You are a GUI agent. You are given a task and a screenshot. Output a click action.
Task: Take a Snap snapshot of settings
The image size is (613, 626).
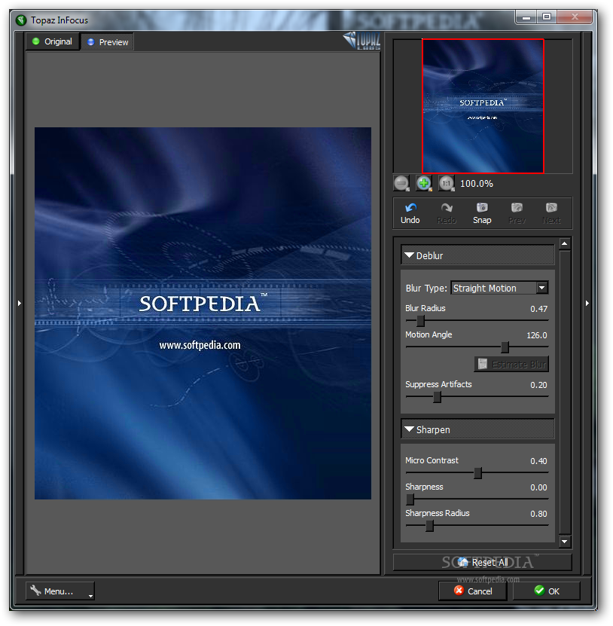click(x=482, y=214)
